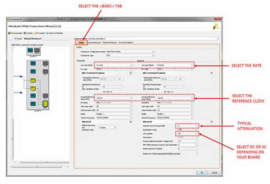Click the Insertion loss at Nyquist field

[188, 126]
